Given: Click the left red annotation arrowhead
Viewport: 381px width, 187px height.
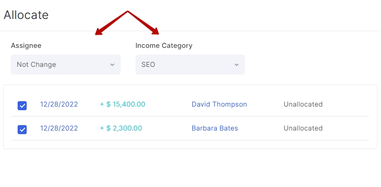Looking at the screenshot, I should [x=99, y=32].
